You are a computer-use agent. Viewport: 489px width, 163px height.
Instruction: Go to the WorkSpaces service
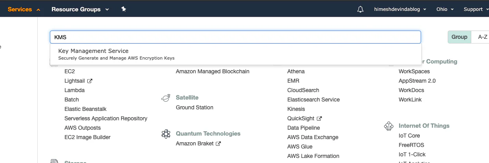(414, 72)
